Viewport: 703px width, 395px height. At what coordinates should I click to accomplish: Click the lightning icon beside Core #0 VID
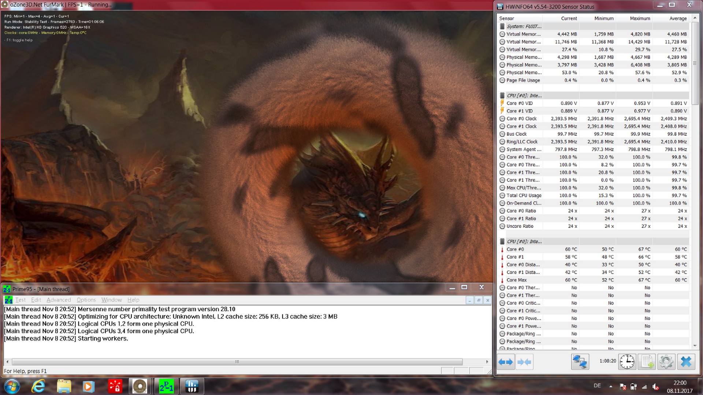coord(502,104)
